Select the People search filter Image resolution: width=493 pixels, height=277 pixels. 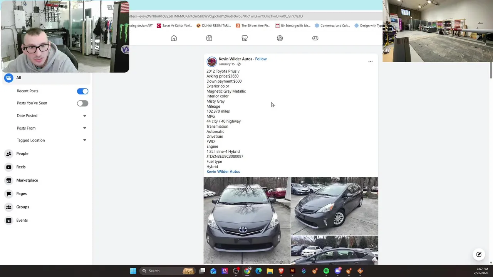pos(46,154)
